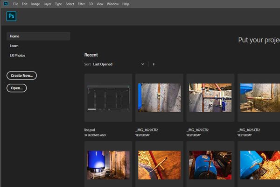Screen dimensions: 280x187
Task: Click the Create New... button
Action: (x=21, y=76)
